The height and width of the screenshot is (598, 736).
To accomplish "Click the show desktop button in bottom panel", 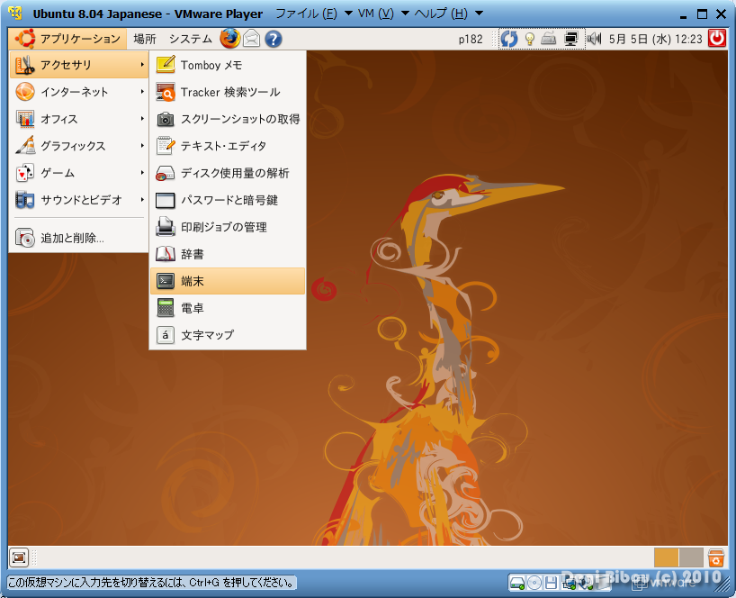I will [19, 557].
